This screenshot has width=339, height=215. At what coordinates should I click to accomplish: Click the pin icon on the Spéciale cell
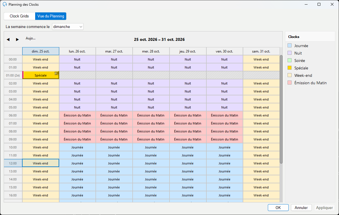[x=56, y=74]
